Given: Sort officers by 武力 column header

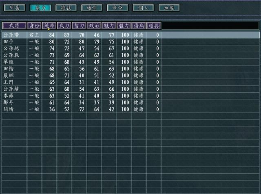Looking at the screenshot, I should pos(64,26).
